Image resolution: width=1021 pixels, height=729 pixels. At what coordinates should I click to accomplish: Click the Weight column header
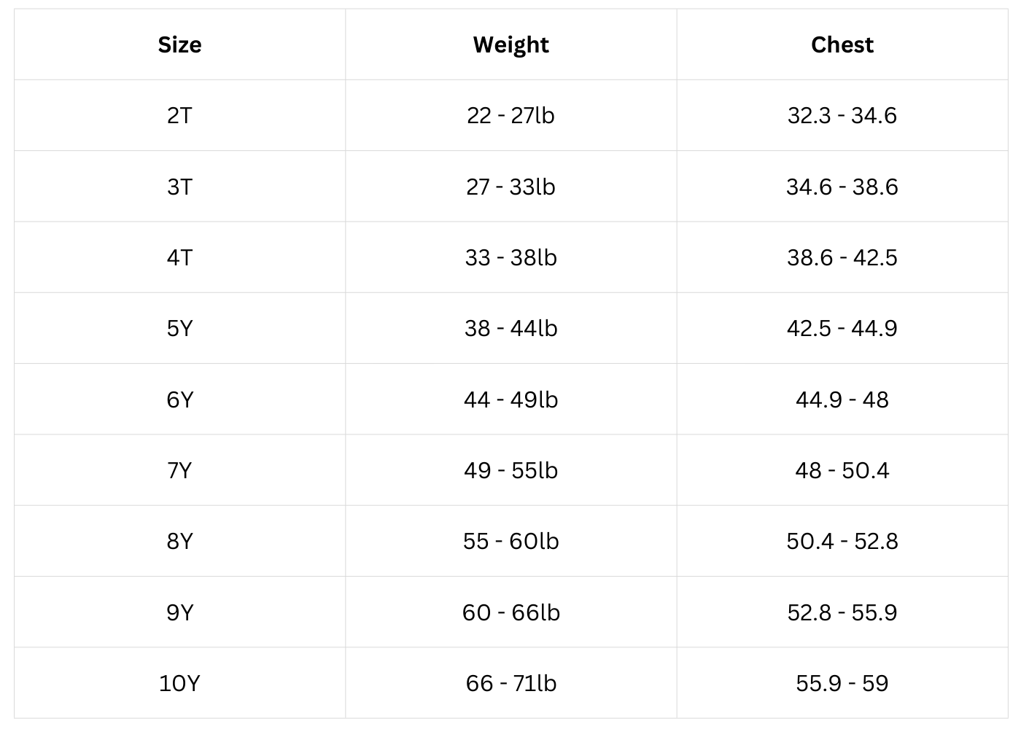pyautogui.click(x=510, y=45)
